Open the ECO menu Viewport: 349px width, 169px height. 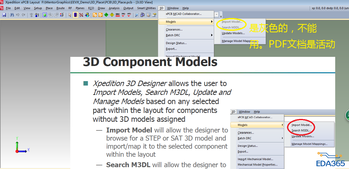[x=91, y=8]
